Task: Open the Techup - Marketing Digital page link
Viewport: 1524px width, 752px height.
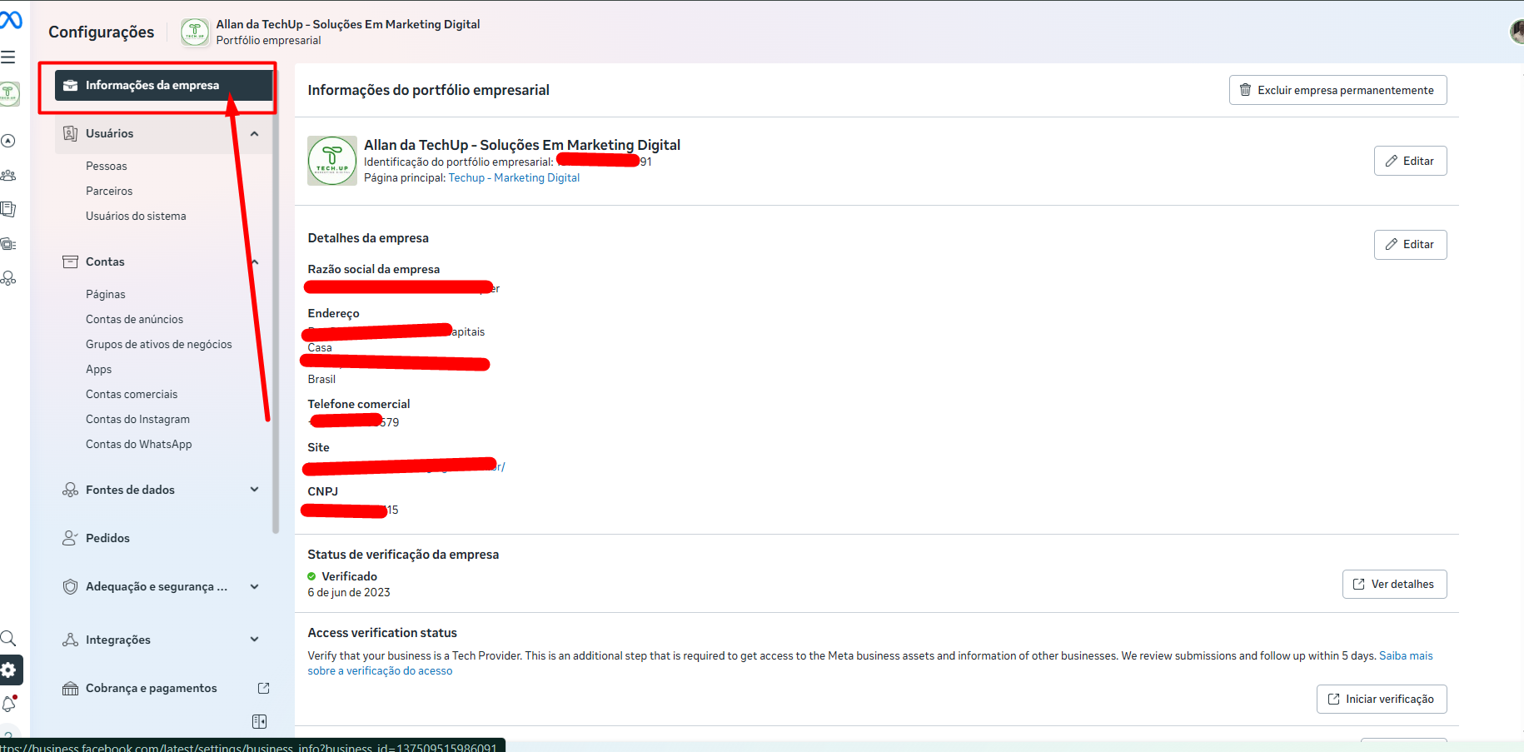Action: click(x=514, y=178)
